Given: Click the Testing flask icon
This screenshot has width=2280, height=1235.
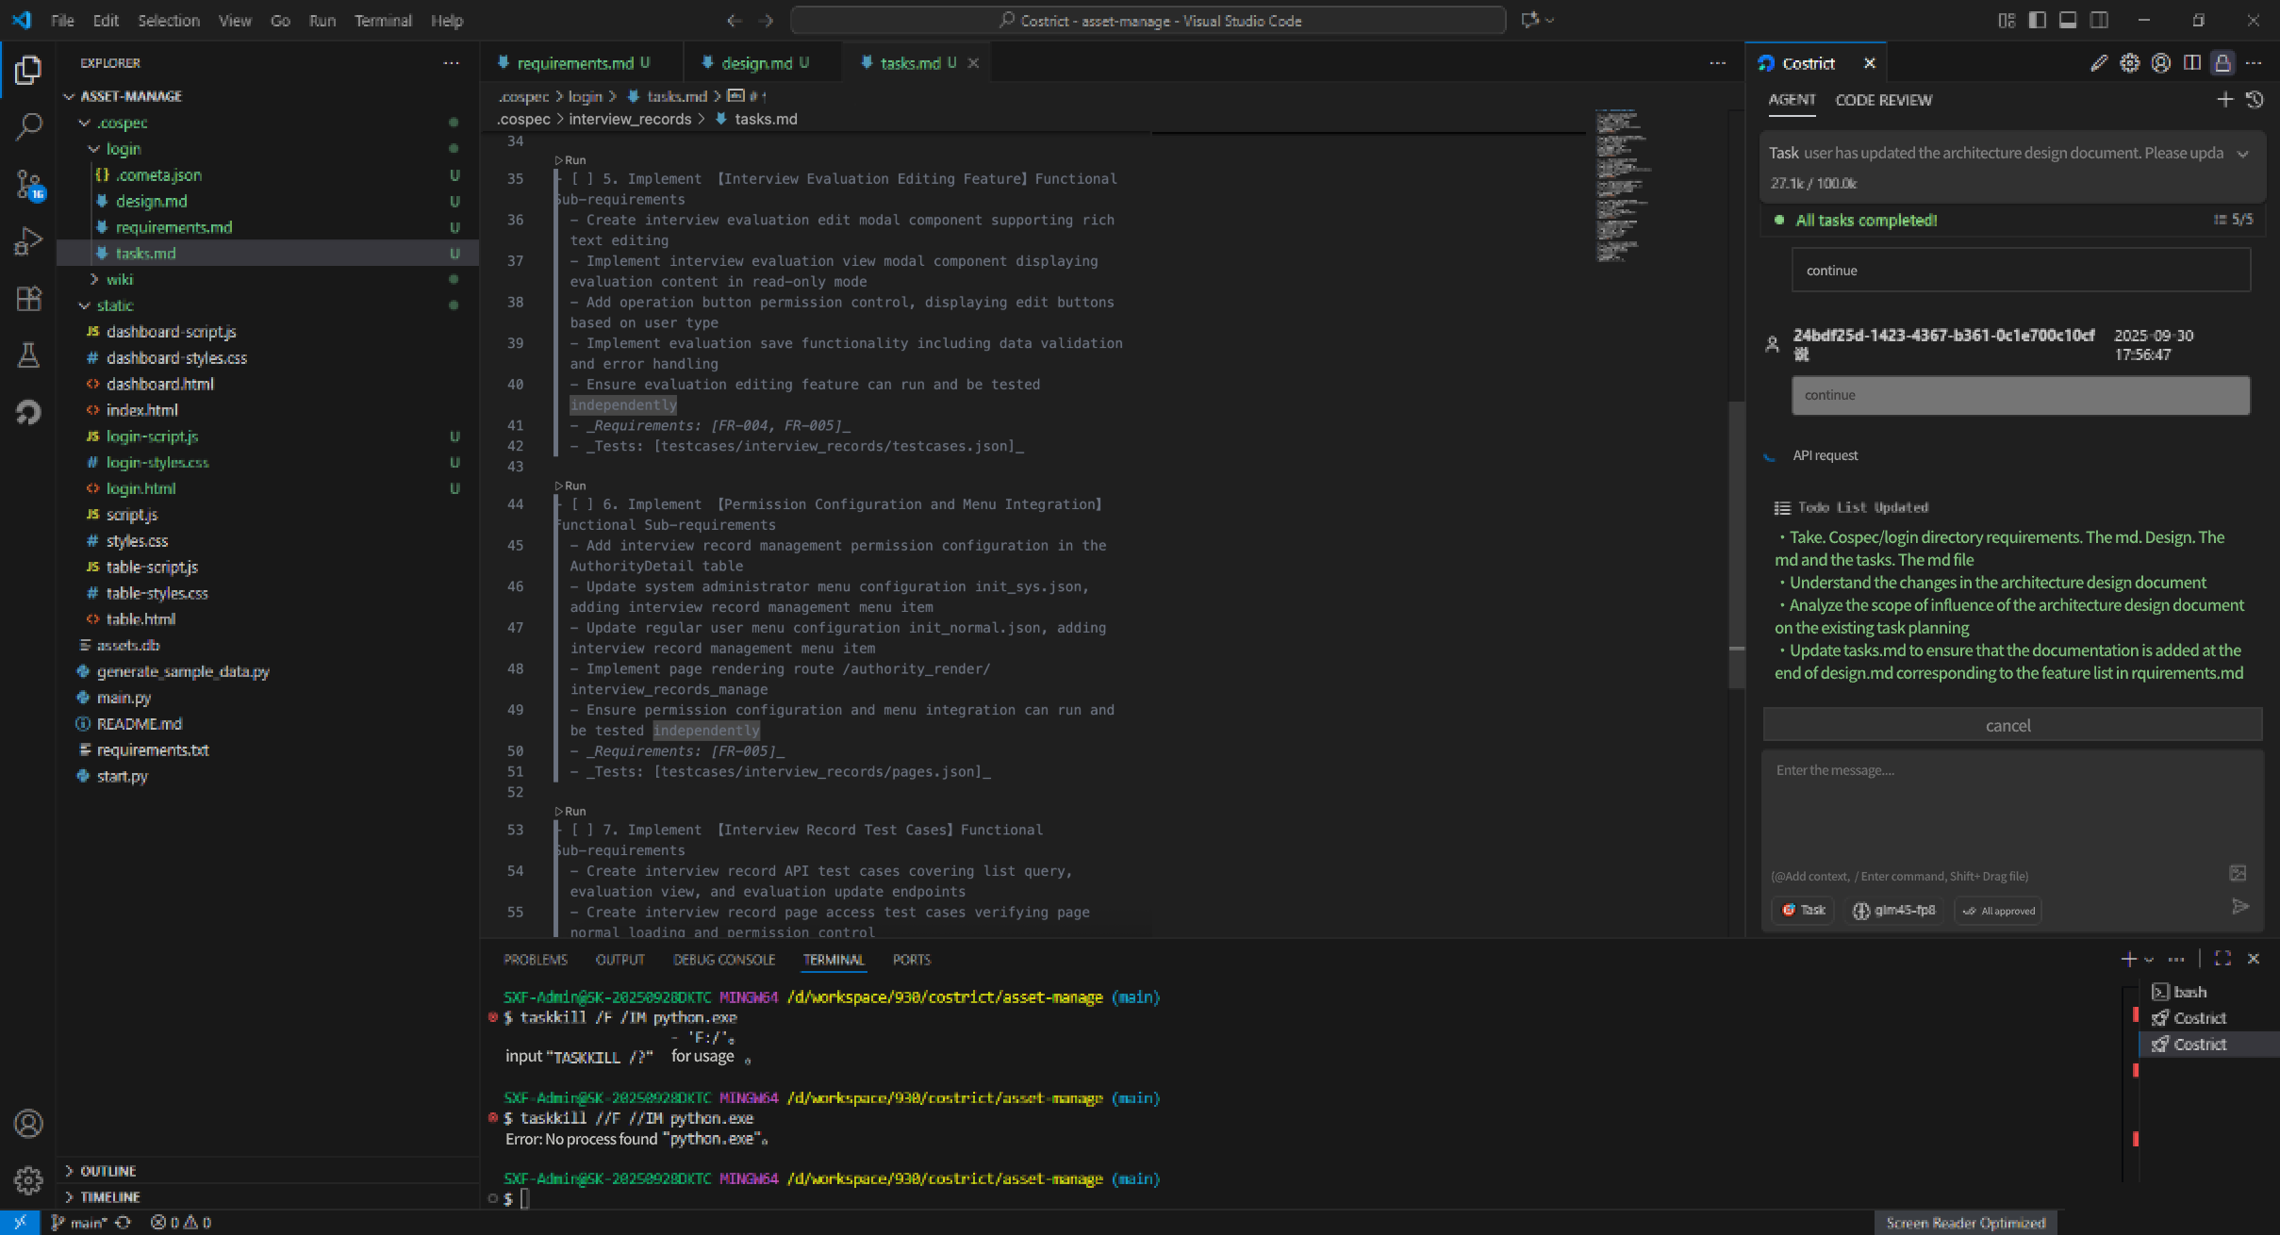Looking at the screenshot, I should tap(28, 355).
